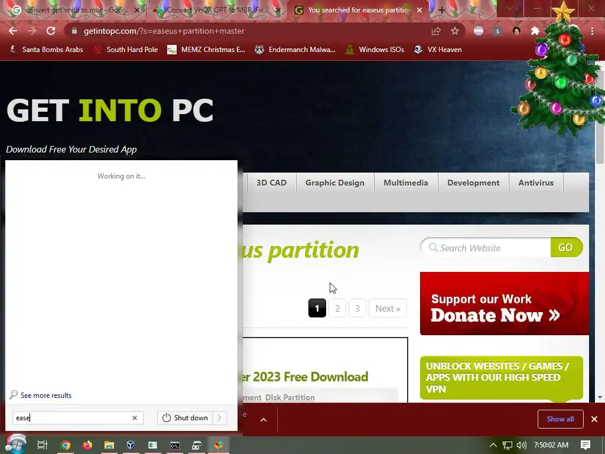Go to results page 3
The height and width of the screenshot is (454, 605).
[x=357, y=308]
